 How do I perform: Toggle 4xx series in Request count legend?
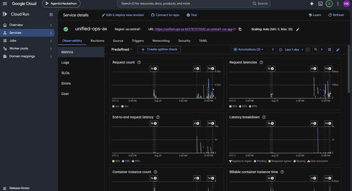[125, 106]
